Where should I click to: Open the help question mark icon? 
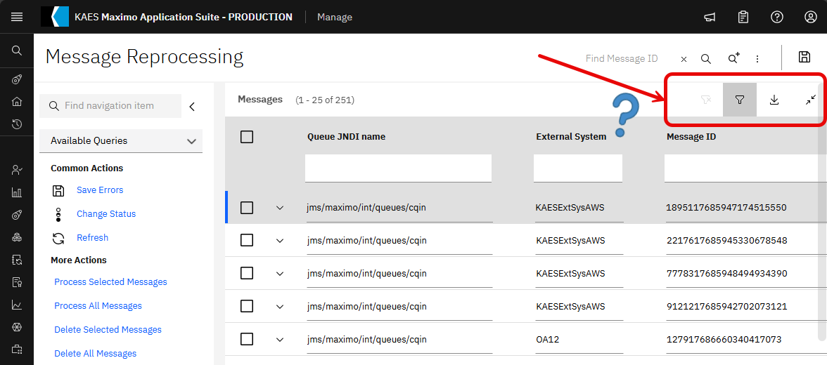[777, 17]
